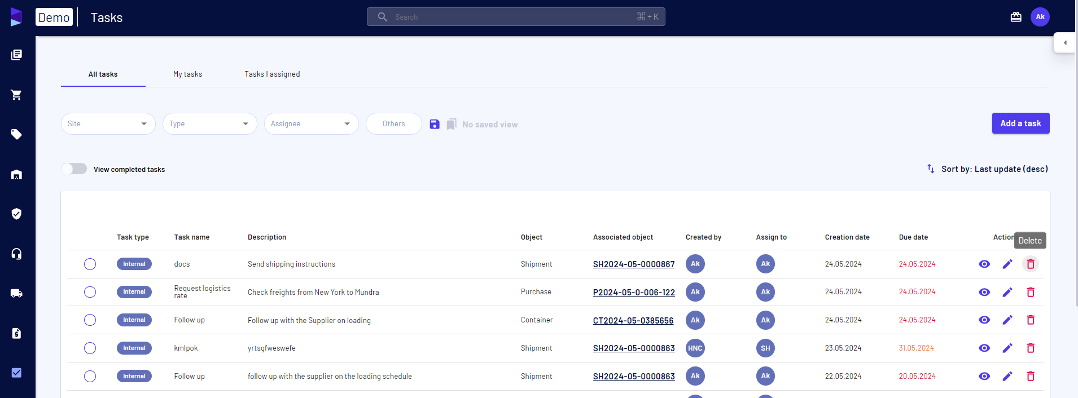Collapse the right side panel arrow

(1065, 43)
